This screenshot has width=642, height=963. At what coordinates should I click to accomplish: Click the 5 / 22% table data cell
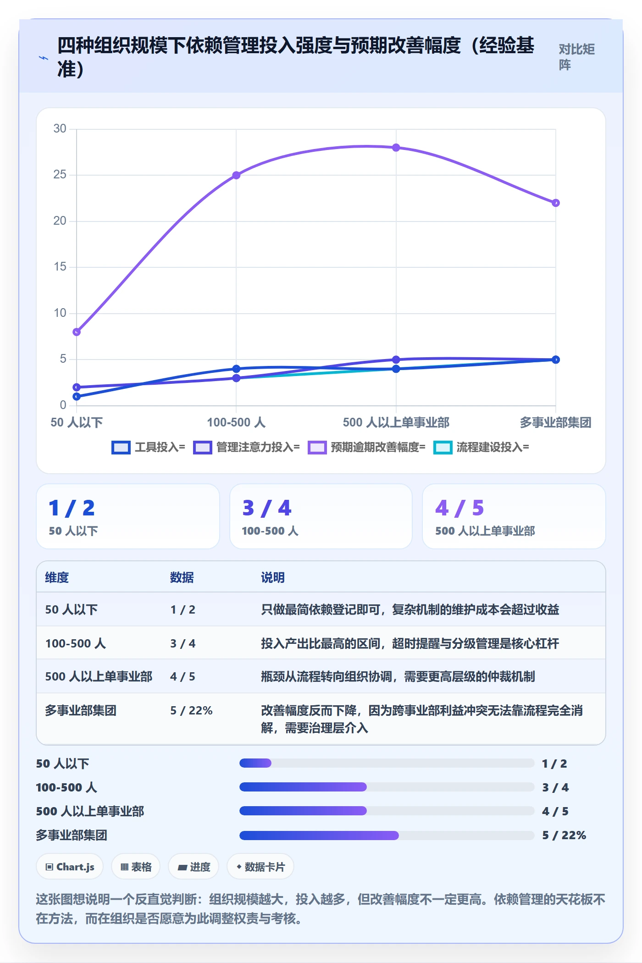pyautogui.click(x=191, y=710)
